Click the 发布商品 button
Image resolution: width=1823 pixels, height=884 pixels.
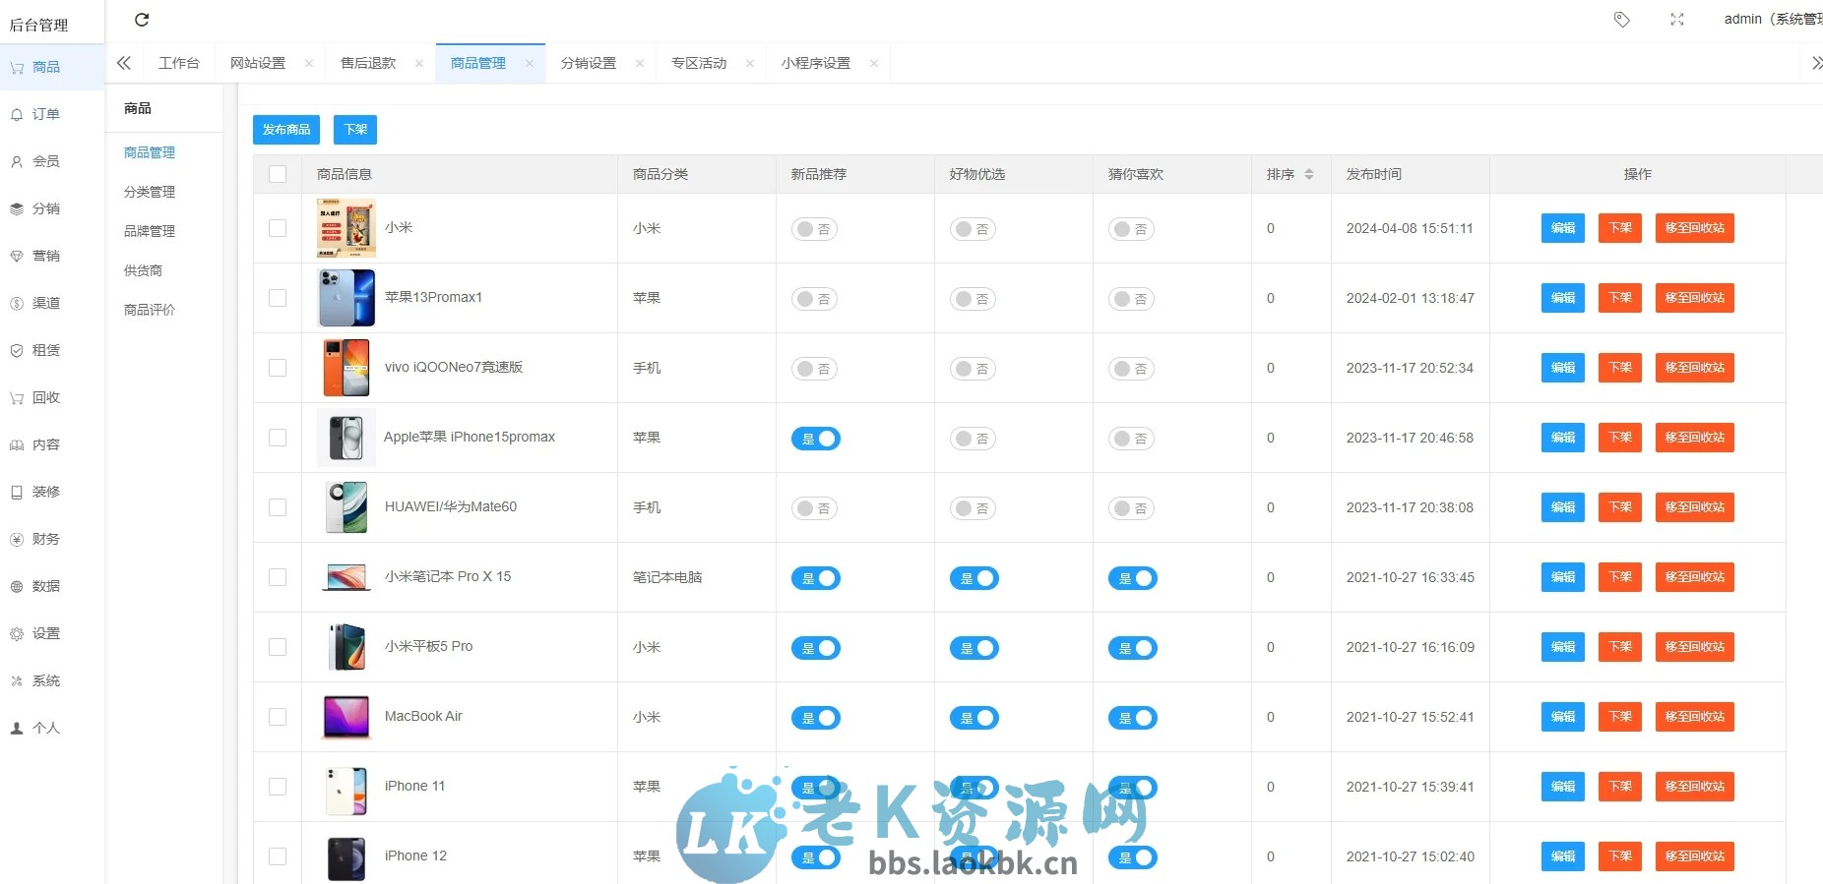point(286,130)
